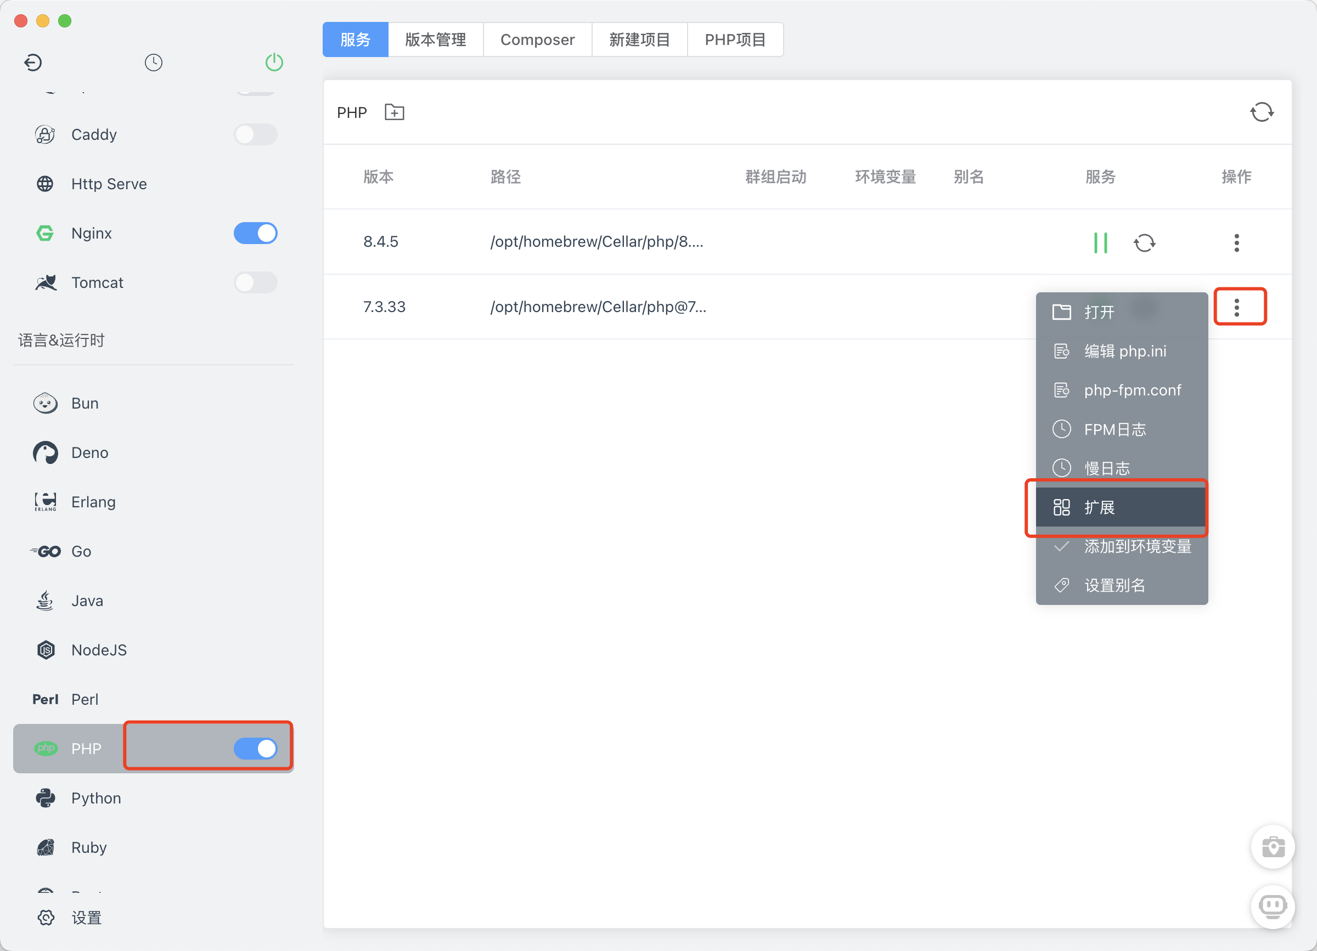Pause the PHP 8.4.5 service
The height and width of the screenshot is (951, 1317).
pyautogui.click(x=1100, y=242)
